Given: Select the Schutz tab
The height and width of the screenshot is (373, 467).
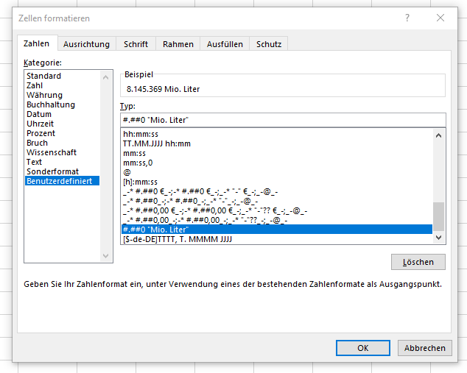Looking at the screenshot, I should pyautogui.click(x=269, y=44).
